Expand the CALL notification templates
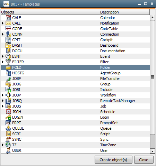Image resolution: width=156 pixels, height=166 pixels. click(x=3, y=23)
